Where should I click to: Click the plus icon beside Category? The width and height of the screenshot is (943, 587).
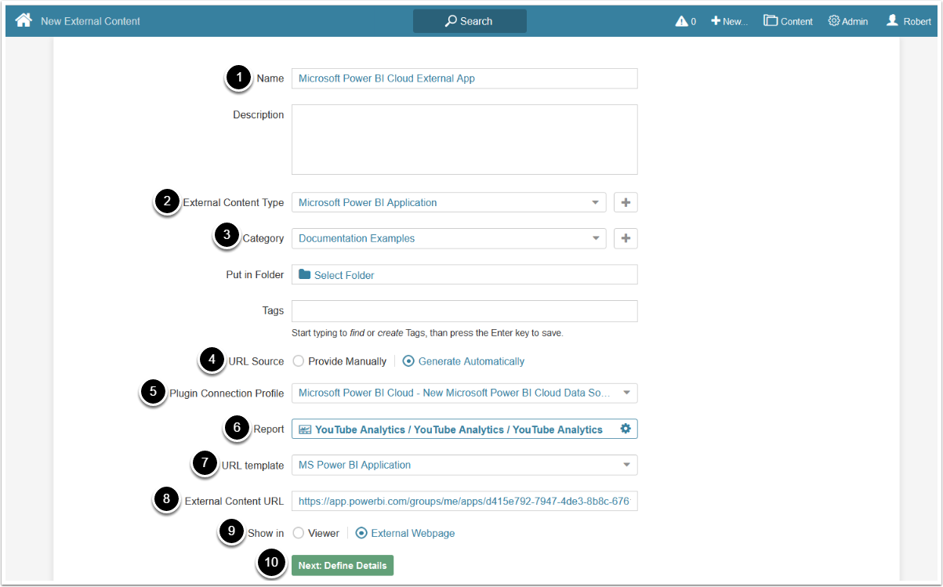click(x=626, y=238)
